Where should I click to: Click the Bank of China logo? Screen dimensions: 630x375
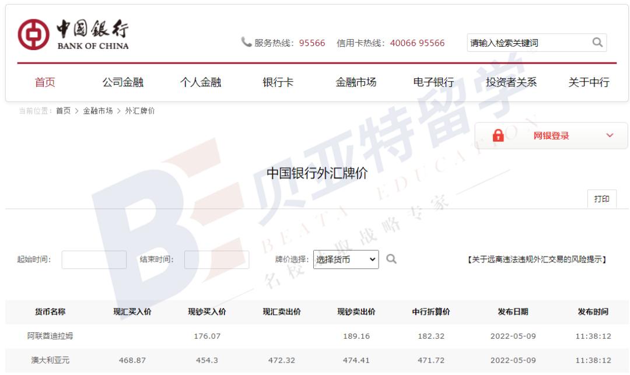click(x=73, y=35)
